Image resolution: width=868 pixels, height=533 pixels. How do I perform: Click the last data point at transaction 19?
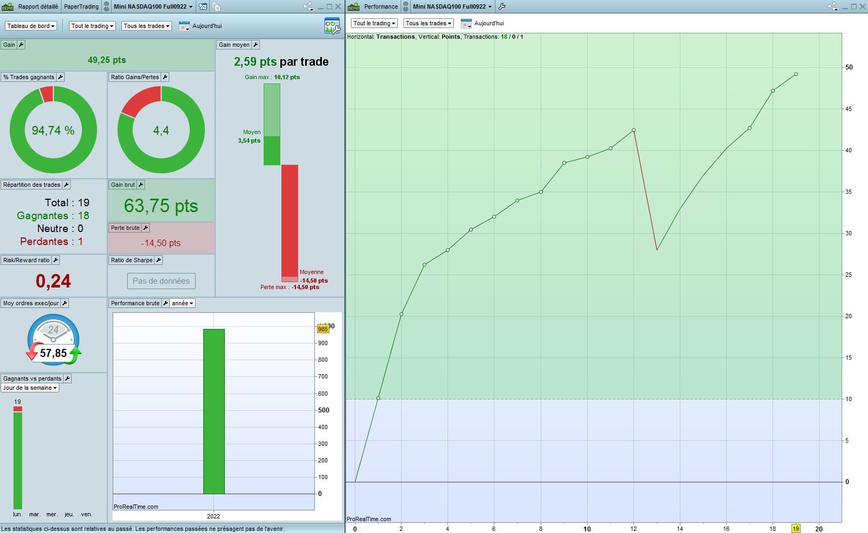(796, 74)
